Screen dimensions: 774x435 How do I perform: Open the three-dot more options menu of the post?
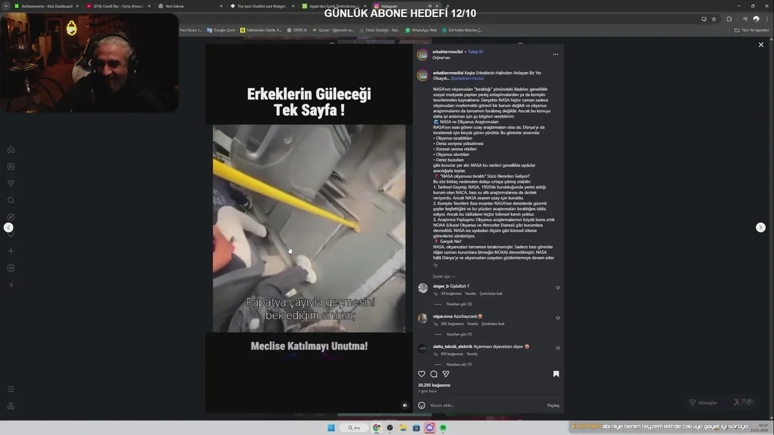555,54
